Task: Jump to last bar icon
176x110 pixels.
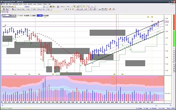Action: 73,9
